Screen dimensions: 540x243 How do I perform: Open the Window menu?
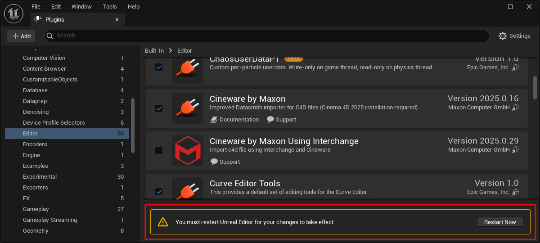tap(81, 6)
